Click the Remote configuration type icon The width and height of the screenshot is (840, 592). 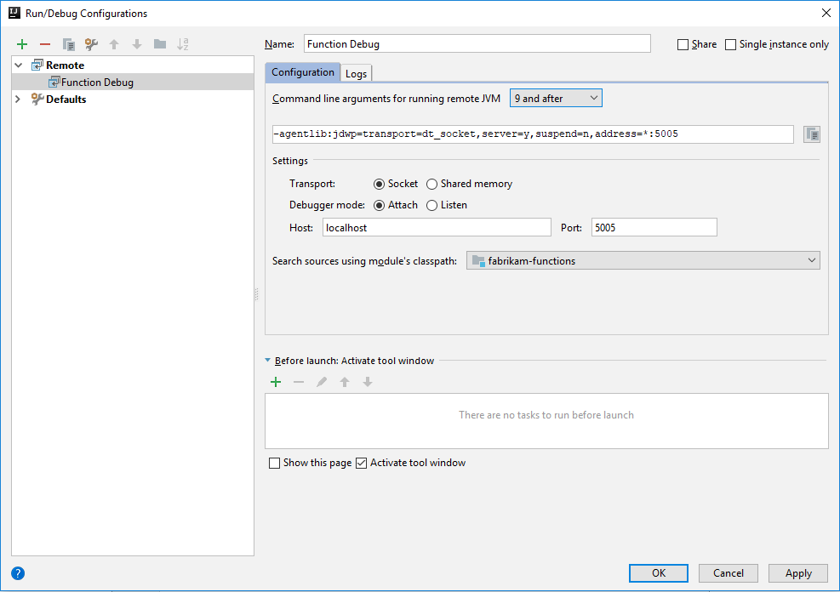(37, 65)
